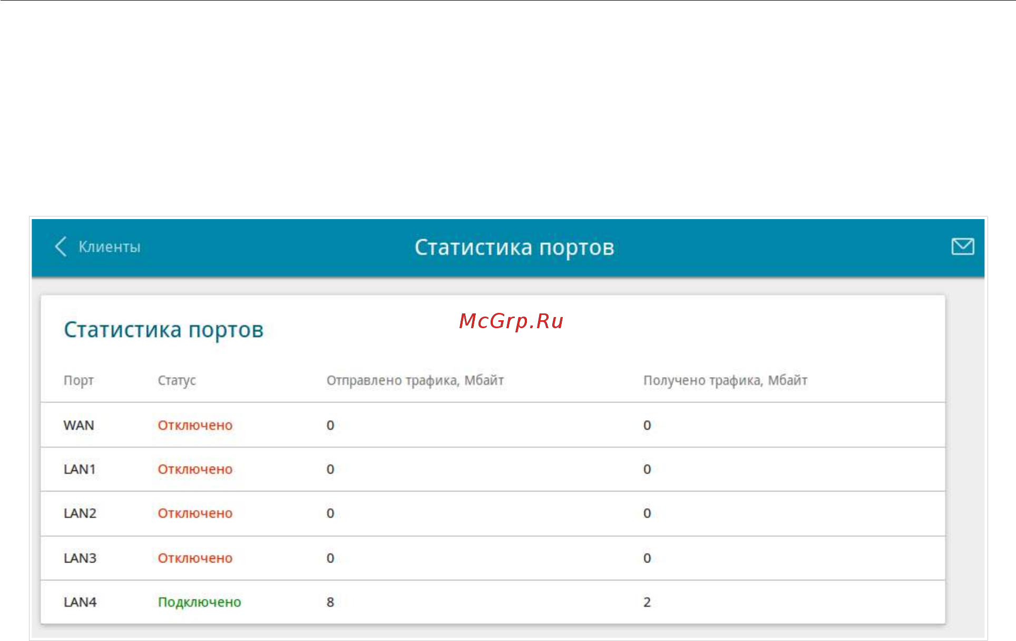Select the LAN4 port label

80,602
